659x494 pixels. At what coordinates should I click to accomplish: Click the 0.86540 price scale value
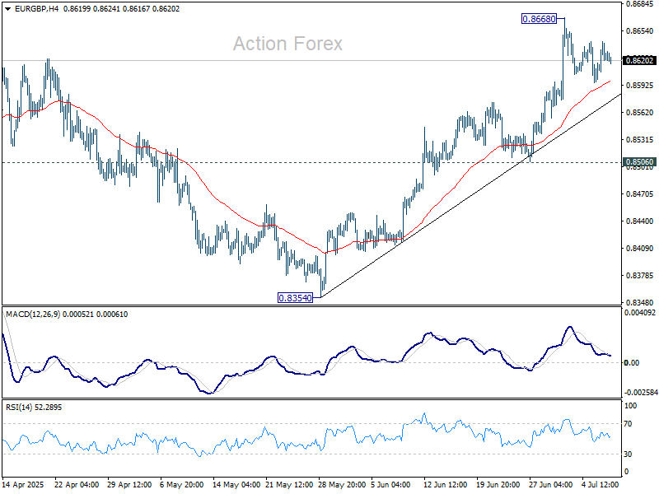click(639, 31)
